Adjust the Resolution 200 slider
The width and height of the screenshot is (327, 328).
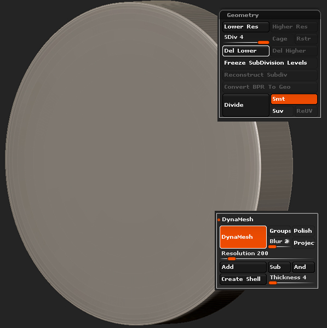click(267, 255)
